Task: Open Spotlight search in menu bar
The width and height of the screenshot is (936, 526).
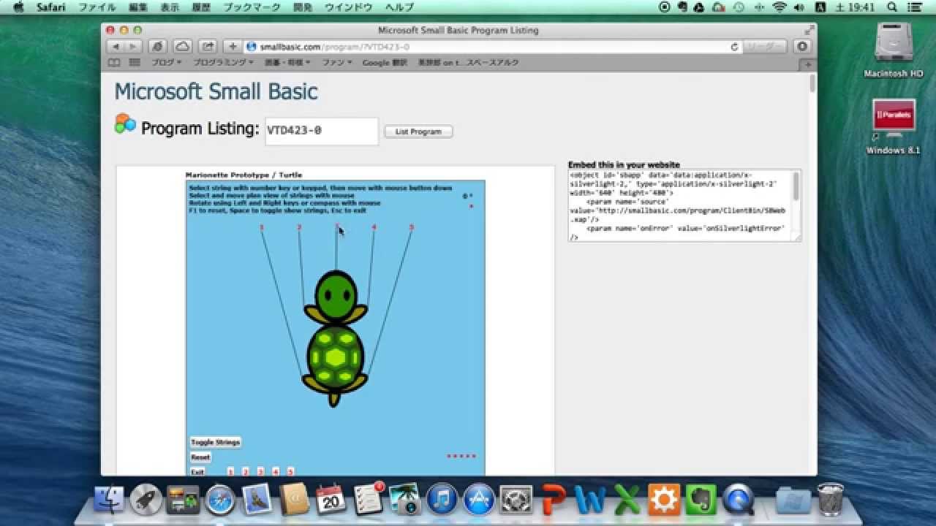Action: (x=892, y=7)
